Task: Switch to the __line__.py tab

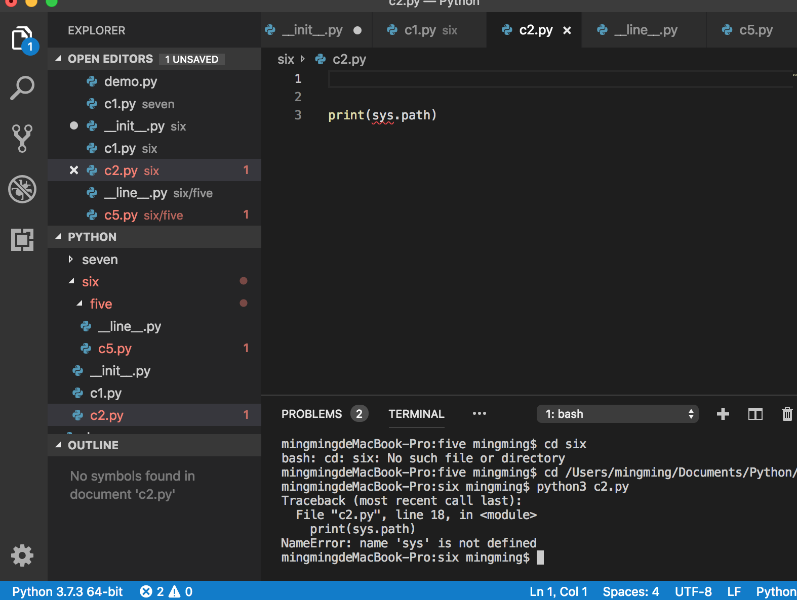Action: click(645, 30)
